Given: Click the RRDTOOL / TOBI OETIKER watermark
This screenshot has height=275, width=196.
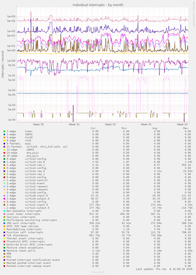Looking at the screenshot, I should point(193,14).
